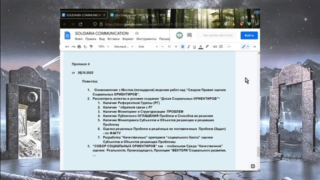Add a comment from toolbar
The width and height of the screenshot is (320, 180).
coord(221,46)
